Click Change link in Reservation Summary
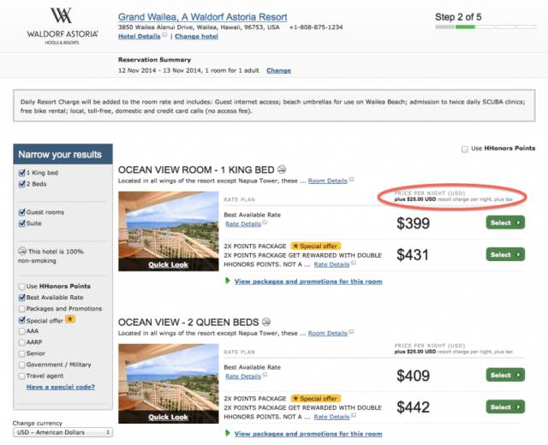This screenshot has width=548, height=445. pyautogui.click(x=278, y=70)
